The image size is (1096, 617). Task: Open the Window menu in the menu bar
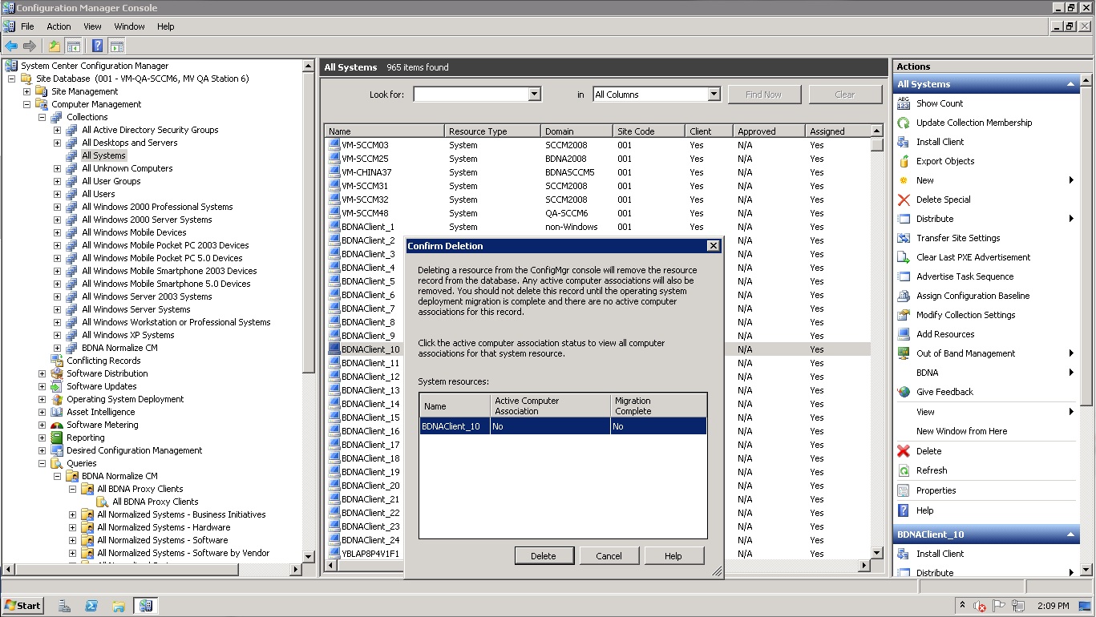(x=129, y=26)
